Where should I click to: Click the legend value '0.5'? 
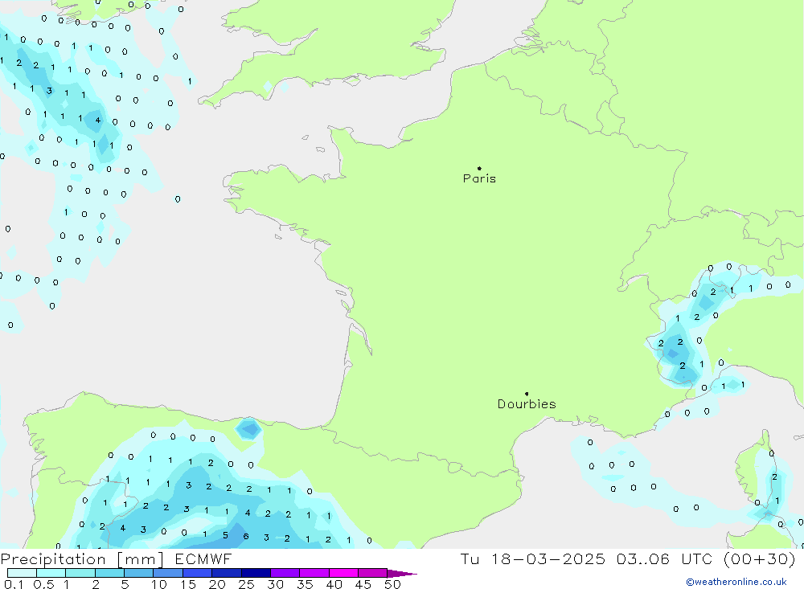coord(43,584)
